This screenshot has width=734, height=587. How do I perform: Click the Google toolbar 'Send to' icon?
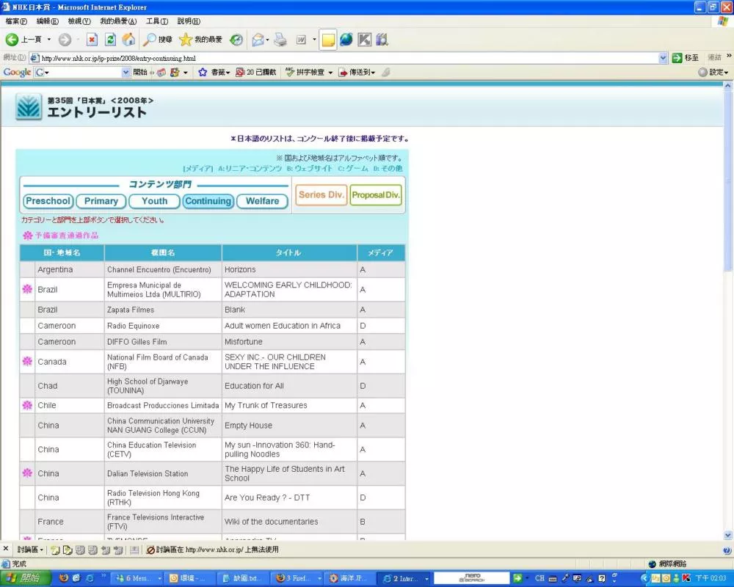point(343,72)
